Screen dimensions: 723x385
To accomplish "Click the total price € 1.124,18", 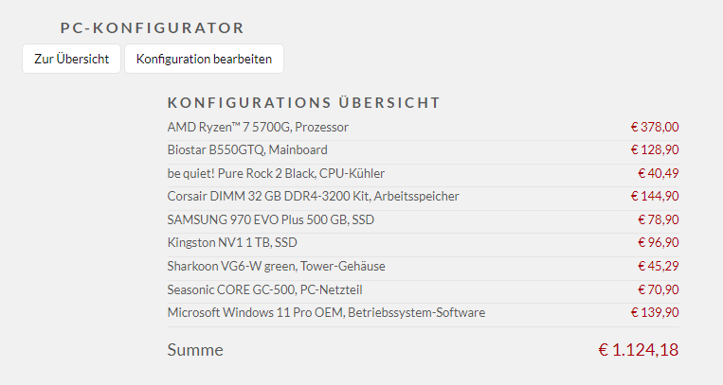I will pos(638,350).
